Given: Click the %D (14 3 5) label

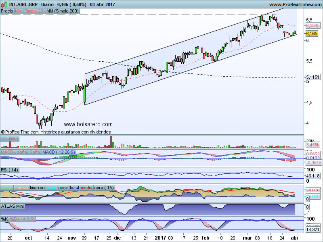Looking at the screenshot, I should (23, 219).
